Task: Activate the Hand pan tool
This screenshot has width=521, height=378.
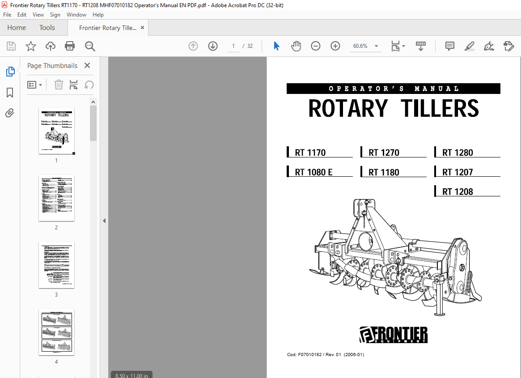Action: pyautogui.click(x=296, y=46)
